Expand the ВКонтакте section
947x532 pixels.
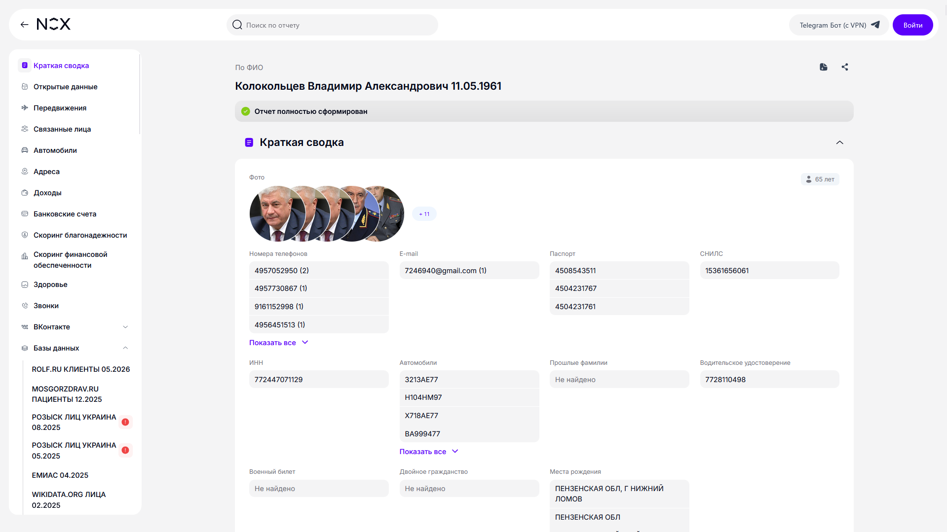(125, 327)
